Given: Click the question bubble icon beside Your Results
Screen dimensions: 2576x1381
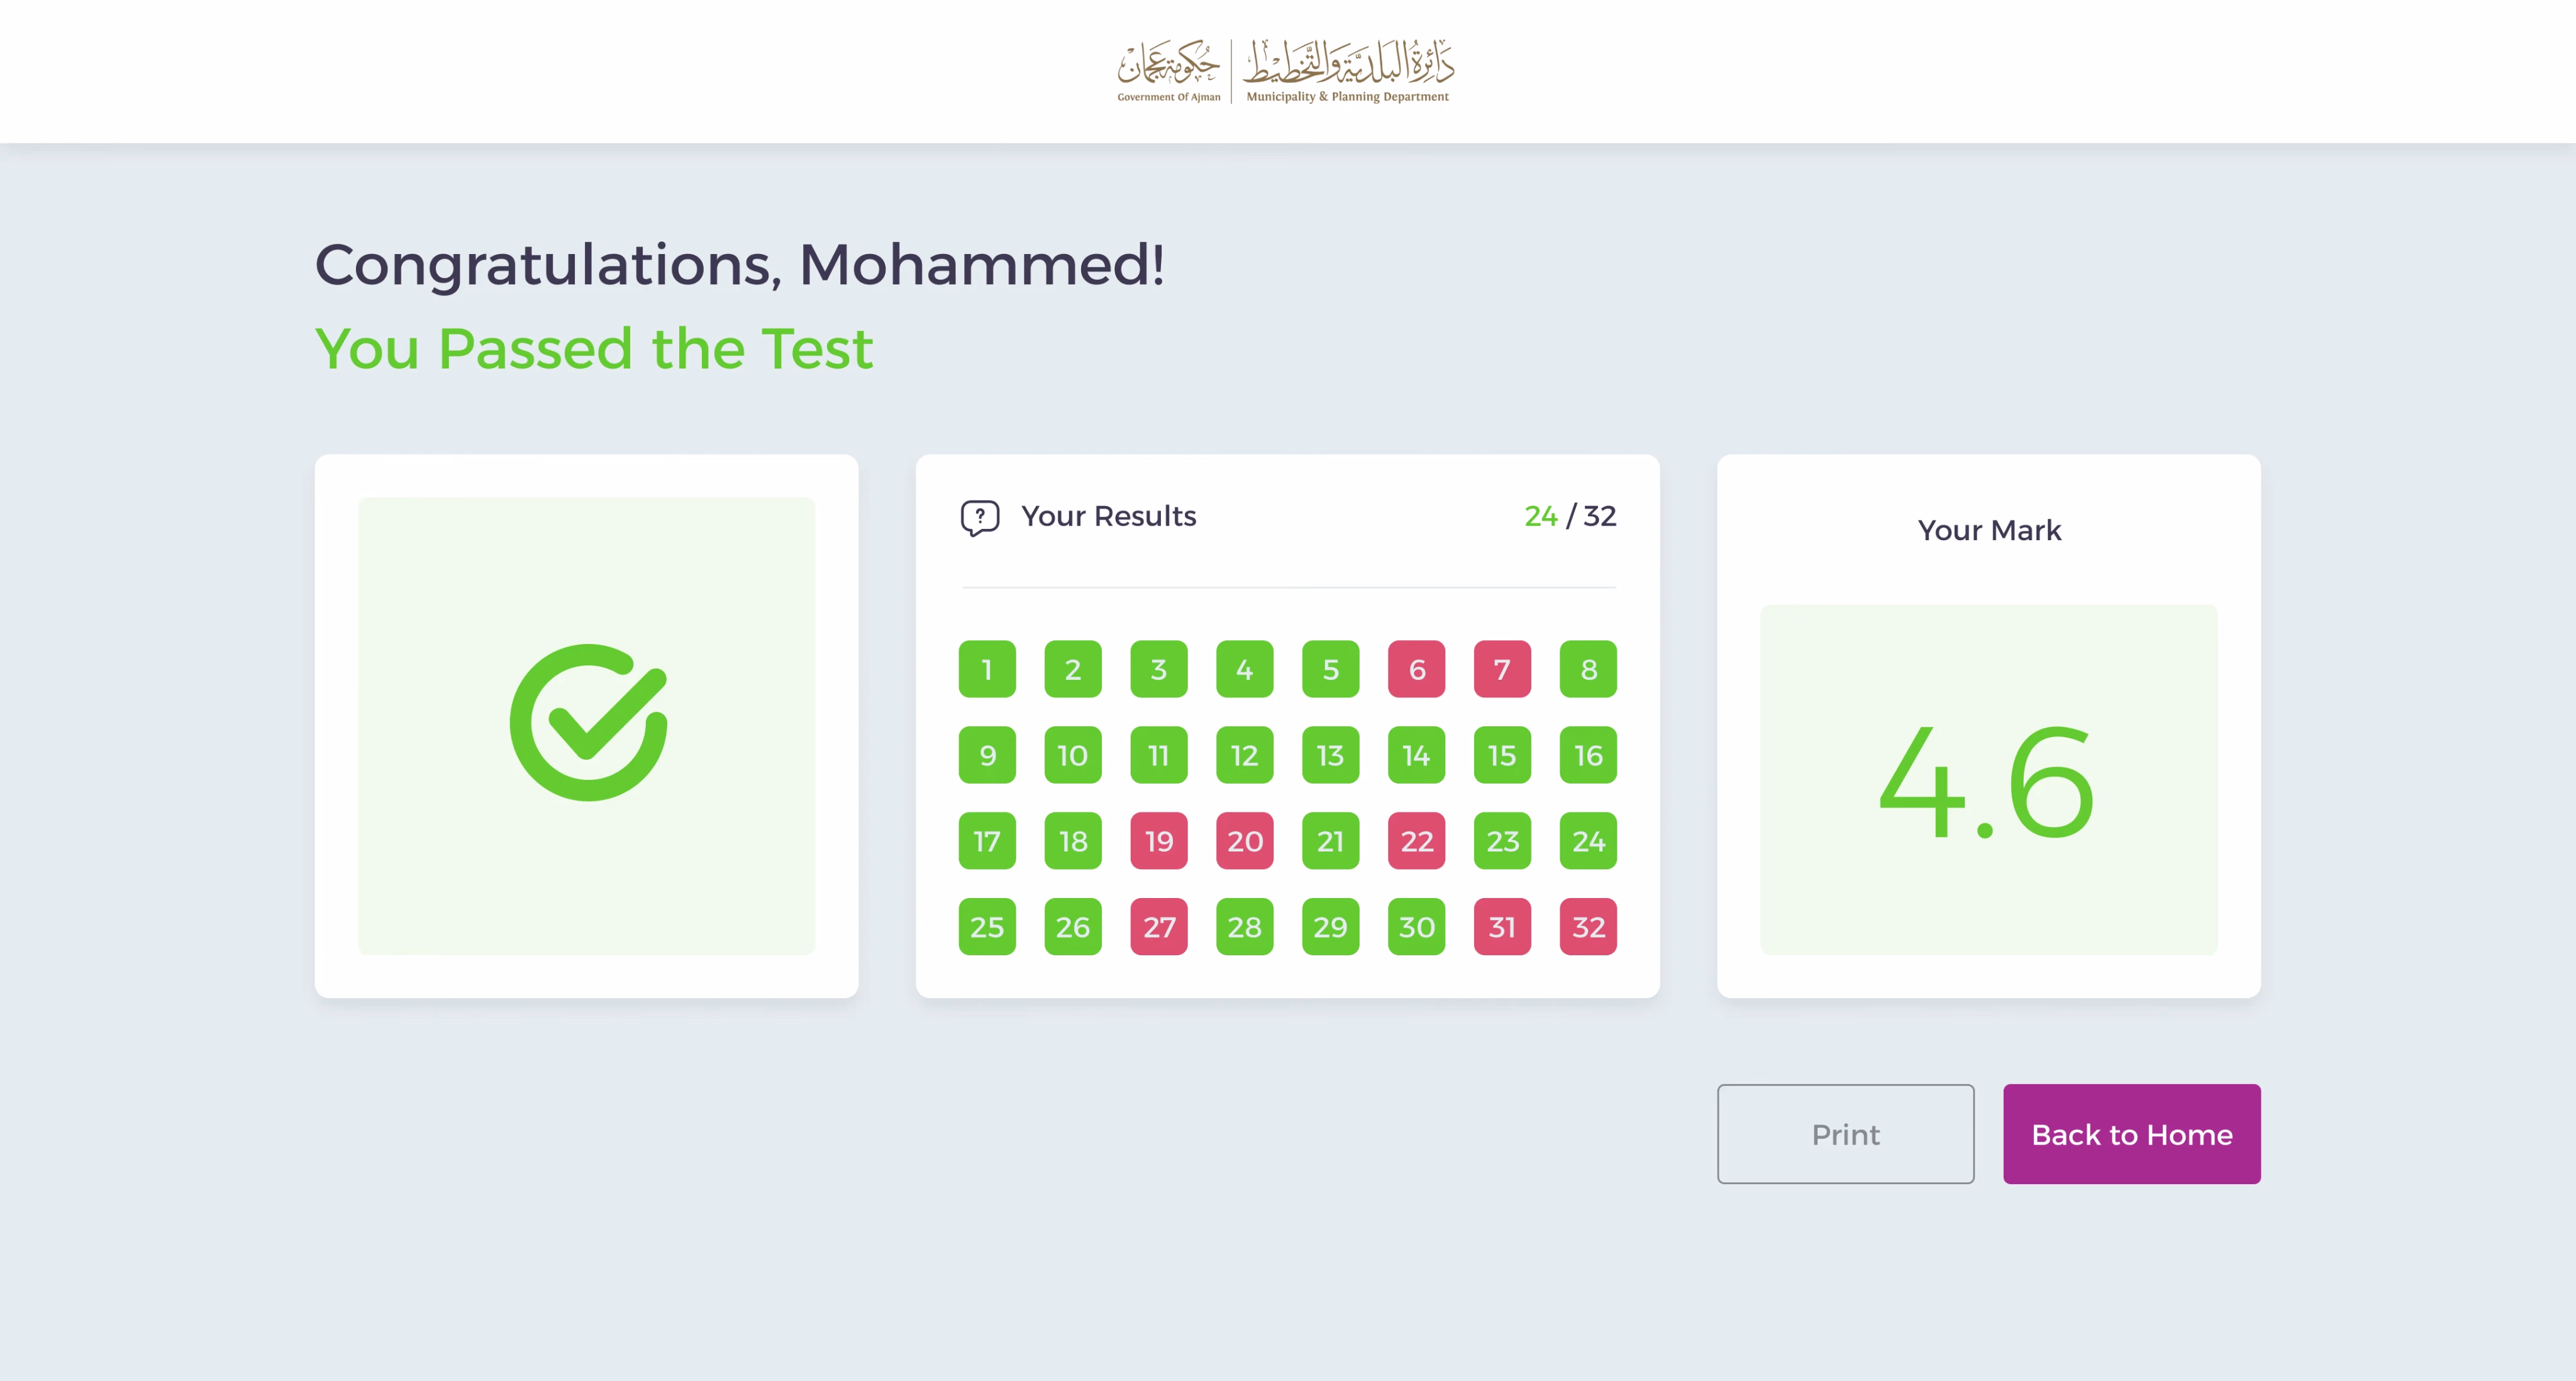Looking at the screenshot, I should click(979, 517).
